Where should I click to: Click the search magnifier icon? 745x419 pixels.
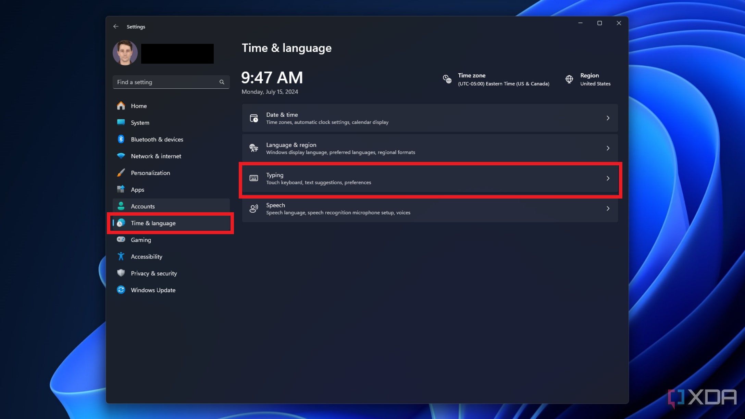tap(222, 82)
